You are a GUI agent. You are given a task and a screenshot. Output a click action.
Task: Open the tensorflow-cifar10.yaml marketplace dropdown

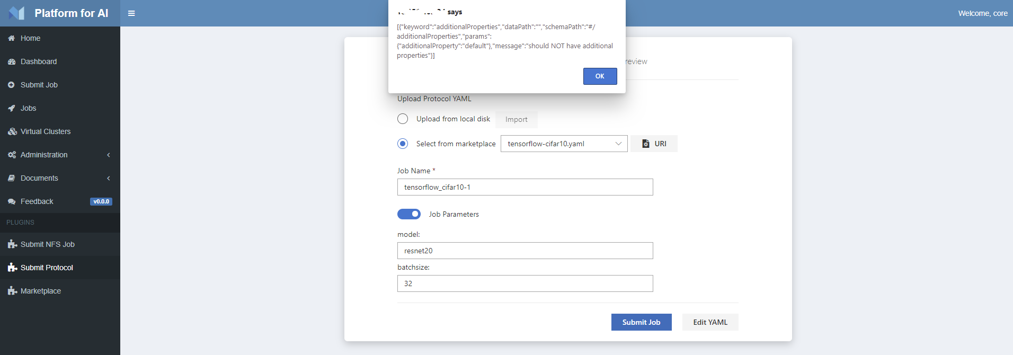pyautogui.click(x=563, y=143)
